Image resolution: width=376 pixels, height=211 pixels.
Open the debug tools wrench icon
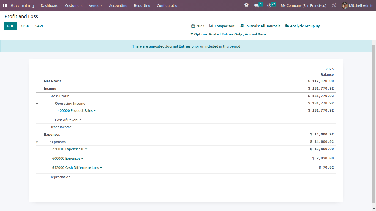(334, 5)
